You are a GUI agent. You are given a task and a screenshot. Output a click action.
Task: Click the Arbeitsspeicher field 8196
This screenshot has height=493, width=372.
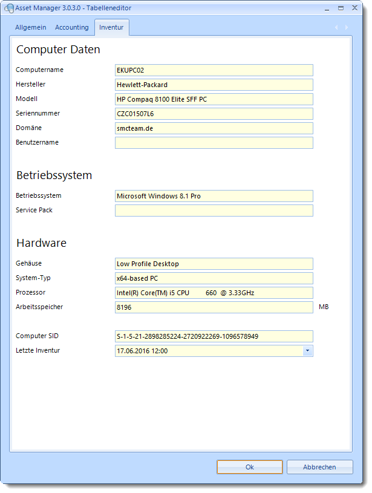[214, 307]
